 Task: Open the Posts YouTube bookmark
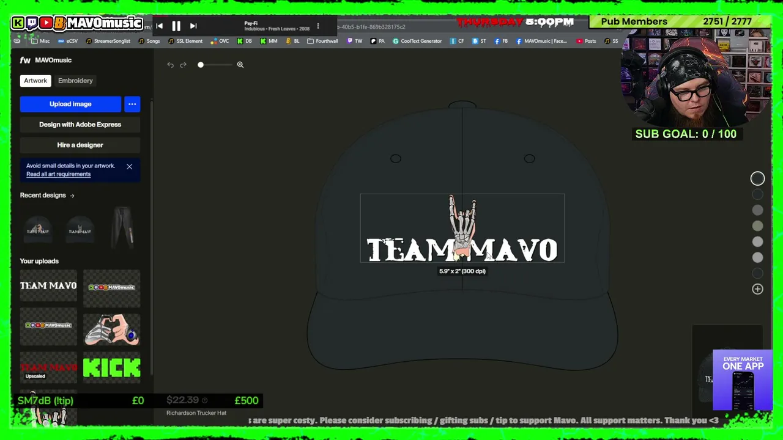pyautogui.click(x=586, y=42)
